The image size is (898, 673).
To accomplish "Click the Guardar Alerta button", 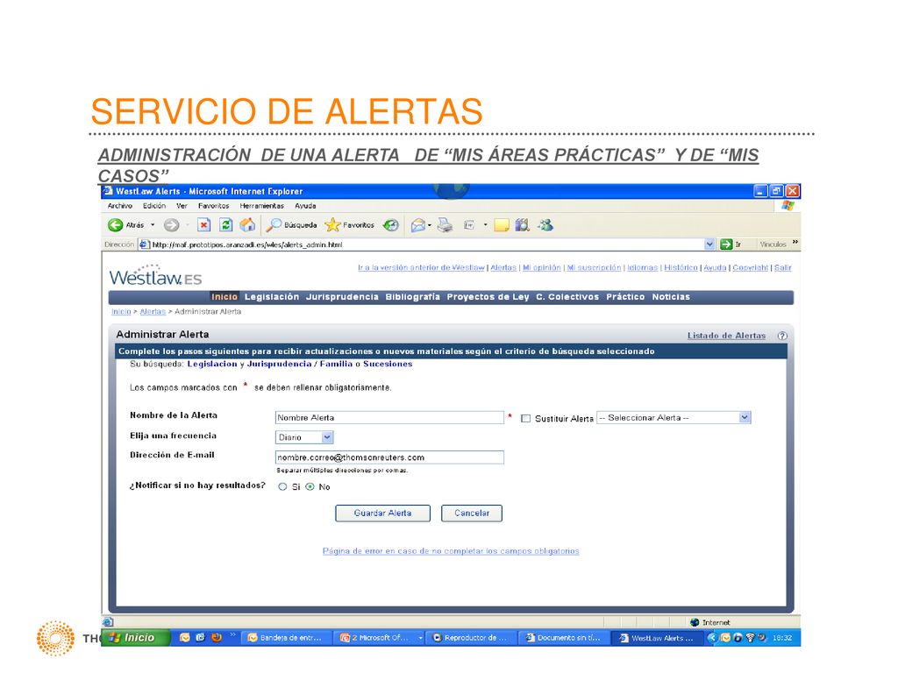I will tap(382, 514).
